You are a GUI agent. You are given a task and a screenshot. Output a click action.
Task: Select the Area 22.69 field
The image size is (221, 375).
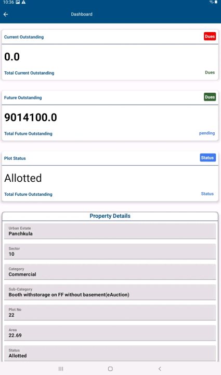110,333
